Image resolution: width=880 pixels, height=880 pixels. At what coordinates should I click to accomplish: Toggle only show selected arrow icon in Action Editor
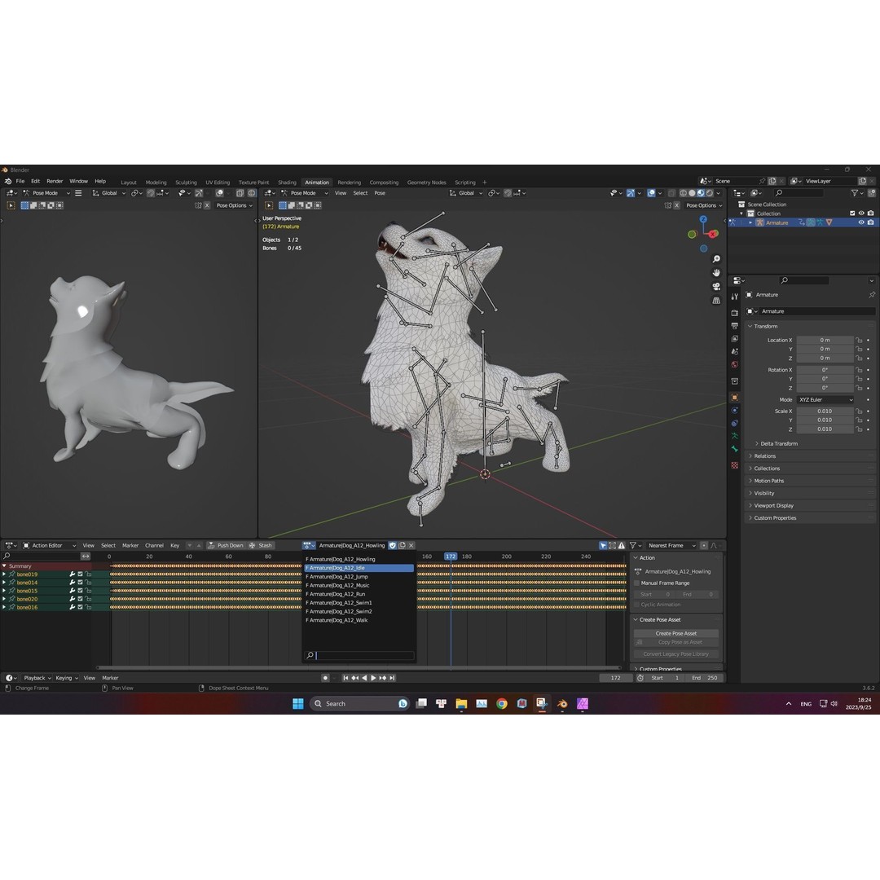click(603, 545)
